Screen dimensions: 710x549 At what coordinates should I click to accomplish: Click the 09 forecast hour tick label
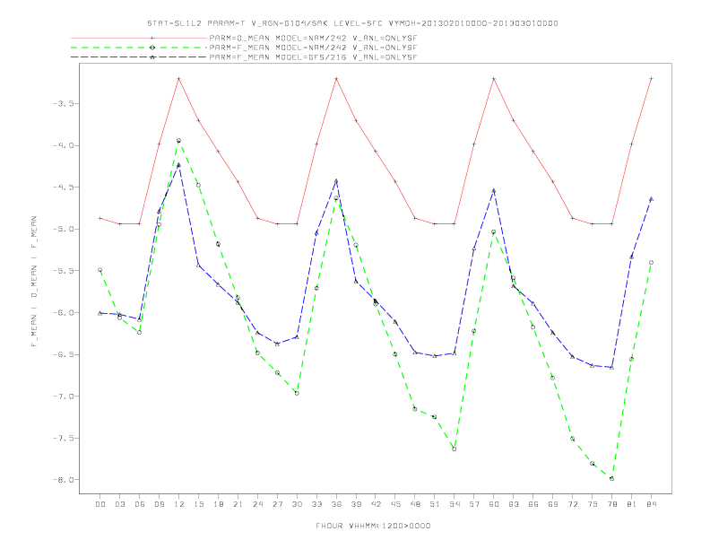159,504
